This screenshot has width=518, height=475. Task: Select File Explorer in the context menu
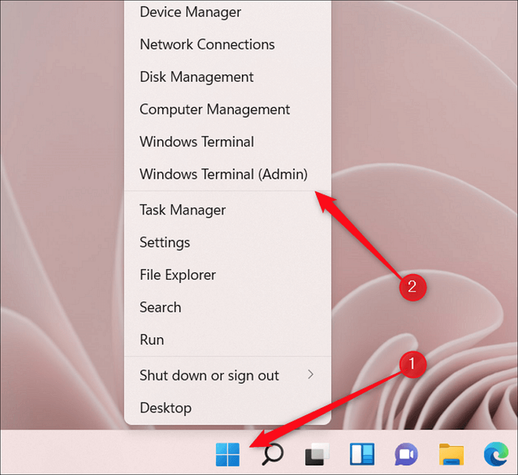(178, 275)
